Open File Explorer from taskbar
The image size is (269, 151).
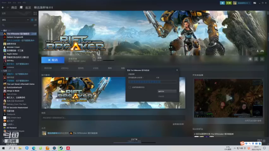20,148
